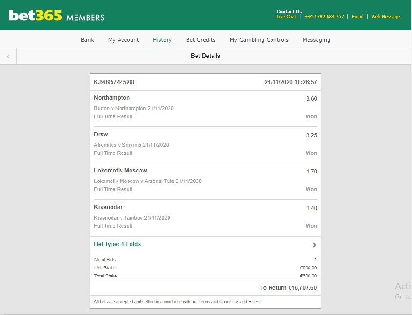Image resolution: width=412 pixels, height=315 pixels.
Task: Go back using the left chevron arrow
Action: (x=8, y=56)
